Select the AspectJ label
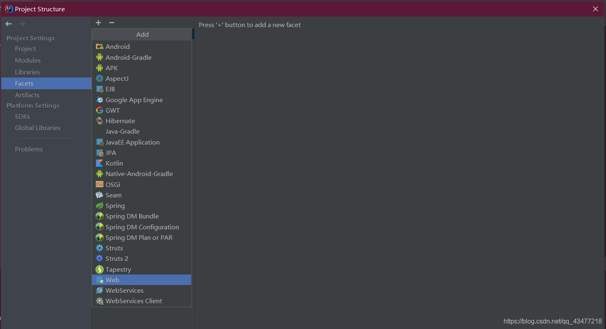Viewport: 606px width, 329px height. coord(117,78)
